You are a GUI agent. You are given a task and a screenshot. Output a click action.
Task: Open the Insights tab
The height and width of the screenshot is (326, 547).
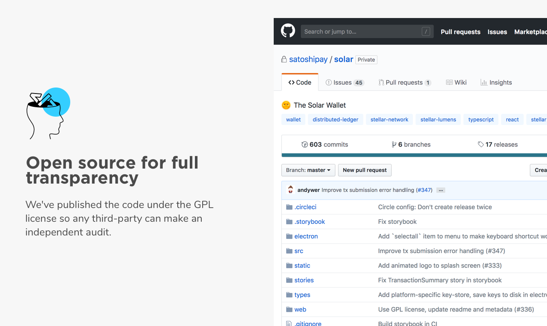pyautogui.click(x=496, y=82)
